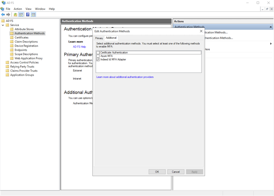The image size is (274, 196).
Task: Select Claim Descriptions tree item
Action: click(26, 42)
